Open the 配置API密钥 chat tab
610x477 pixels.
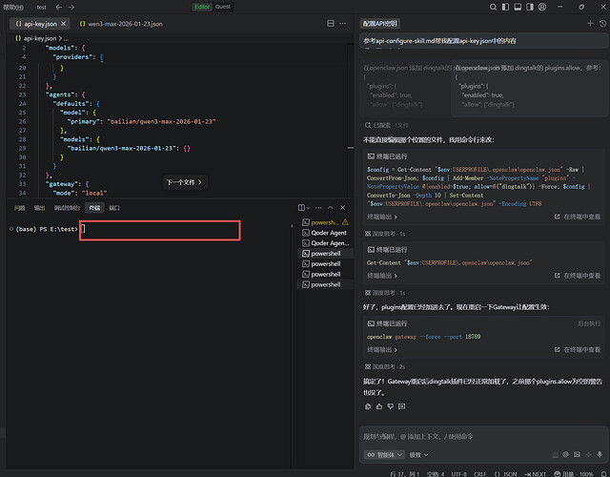(x=379, y=24)
